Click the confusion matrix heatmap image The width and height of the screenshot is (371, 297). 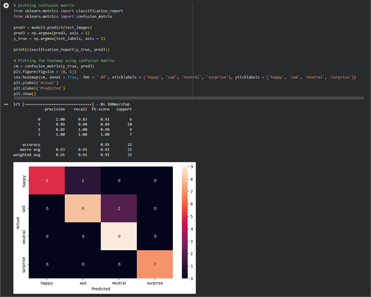[105, 228]
